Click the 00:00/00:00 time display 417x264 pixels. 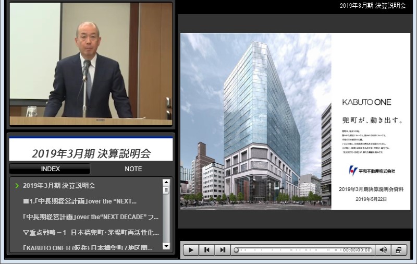[x=357, y=250]
